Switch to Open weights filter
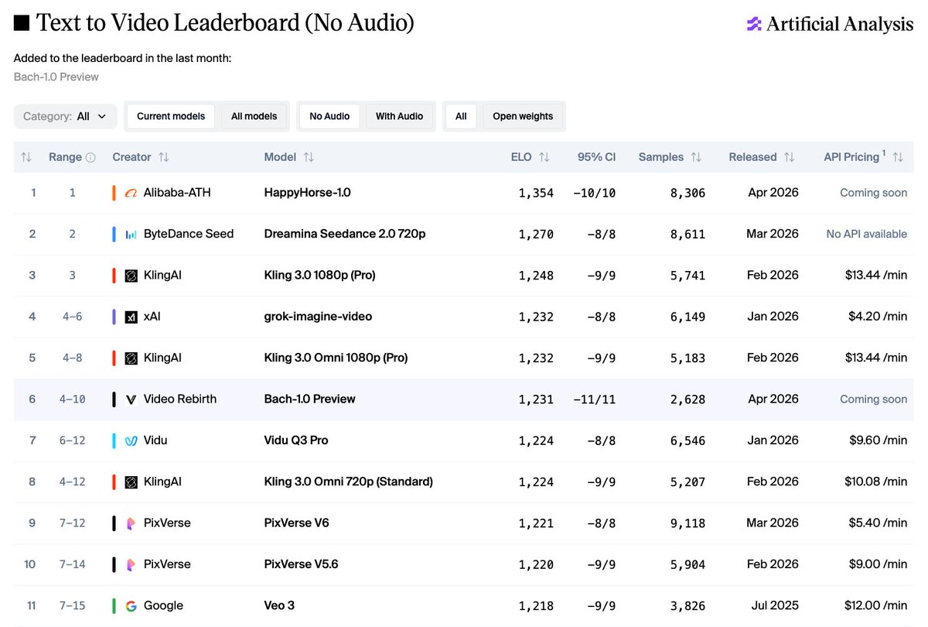Screen dimensions: 928x627 [524, 116]
